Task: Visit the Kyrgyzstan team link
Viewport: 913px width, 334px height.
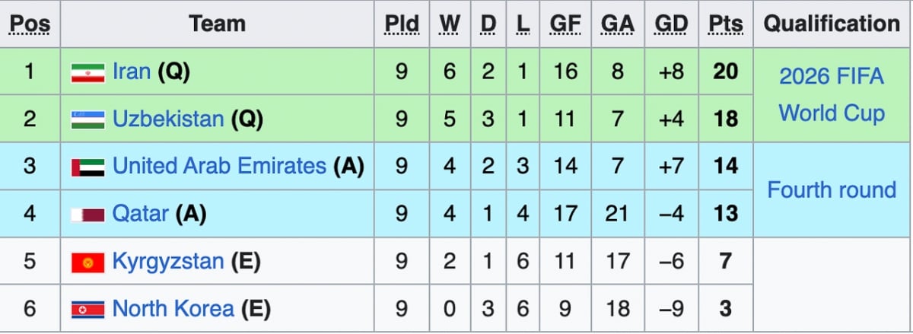Action: coord(168,262)
